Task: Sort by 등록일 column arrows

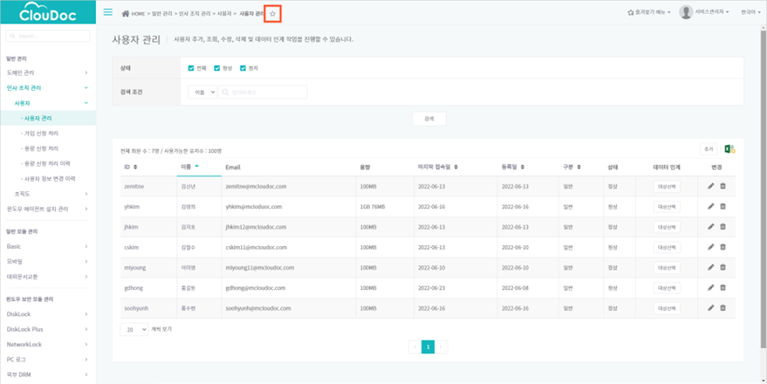Action: (x=523, y=168)
